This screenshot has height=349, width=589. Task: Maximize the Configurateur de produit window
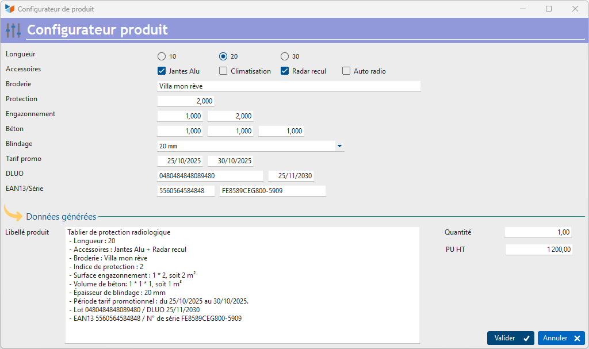click(x=548, y=9)
